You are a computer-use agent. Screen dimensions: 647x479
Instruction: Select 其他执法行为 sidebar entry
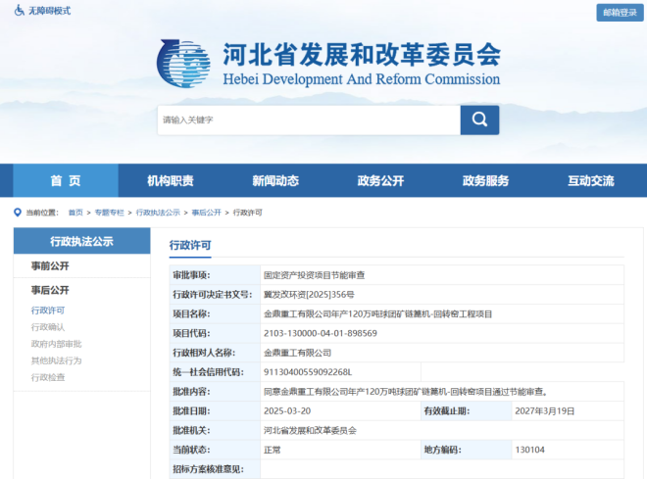[56, 360]
